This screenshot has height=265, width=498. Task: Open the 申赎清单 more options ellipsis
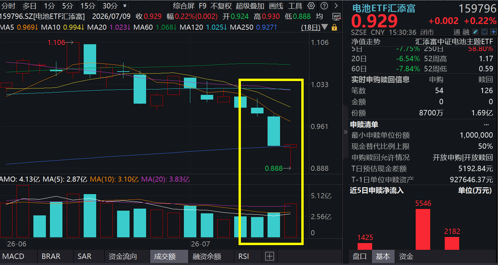coord(486,125)
